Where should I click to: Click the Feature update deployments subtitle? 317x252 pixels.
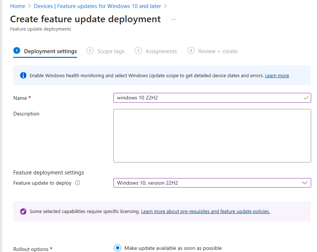pos(40,29)
